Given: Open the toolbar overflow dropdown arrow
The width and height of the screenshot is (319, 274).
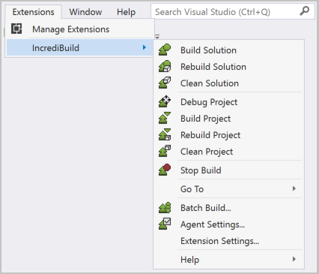Looking at the screenshot, I should coord(157,37).
